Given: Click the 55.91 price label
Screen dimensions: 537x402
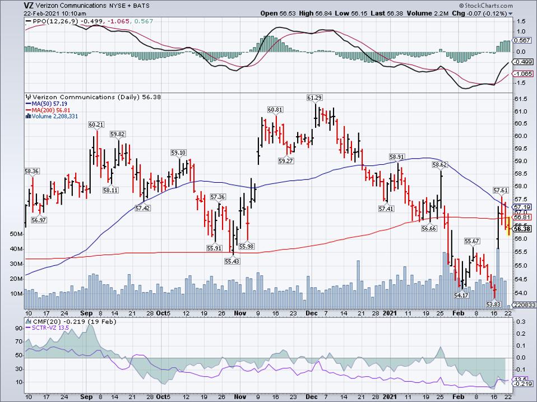Looking at the screenshot, I should click(x=214, y=248).
